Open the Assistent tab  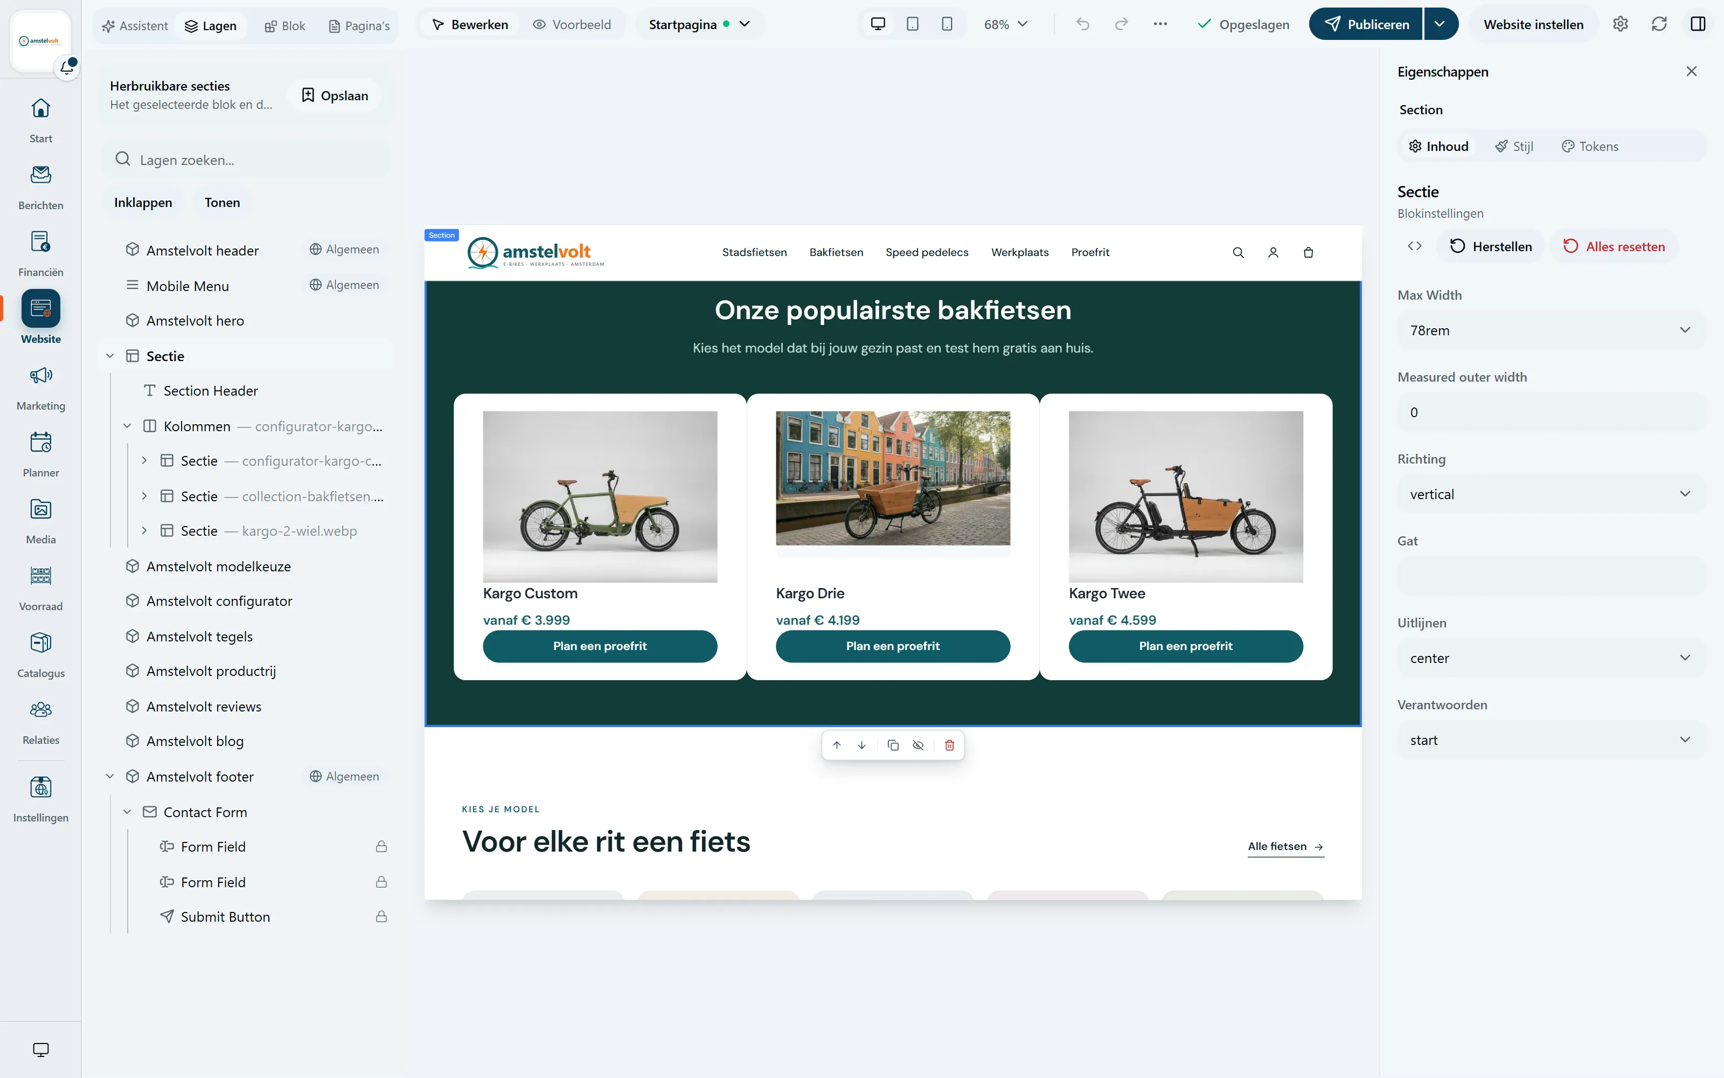135,26
